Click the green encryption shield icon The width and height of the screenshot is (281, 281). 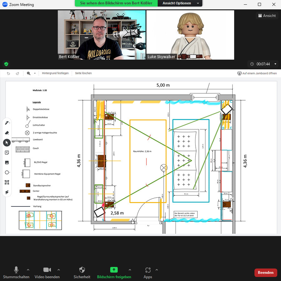point(6,64)
